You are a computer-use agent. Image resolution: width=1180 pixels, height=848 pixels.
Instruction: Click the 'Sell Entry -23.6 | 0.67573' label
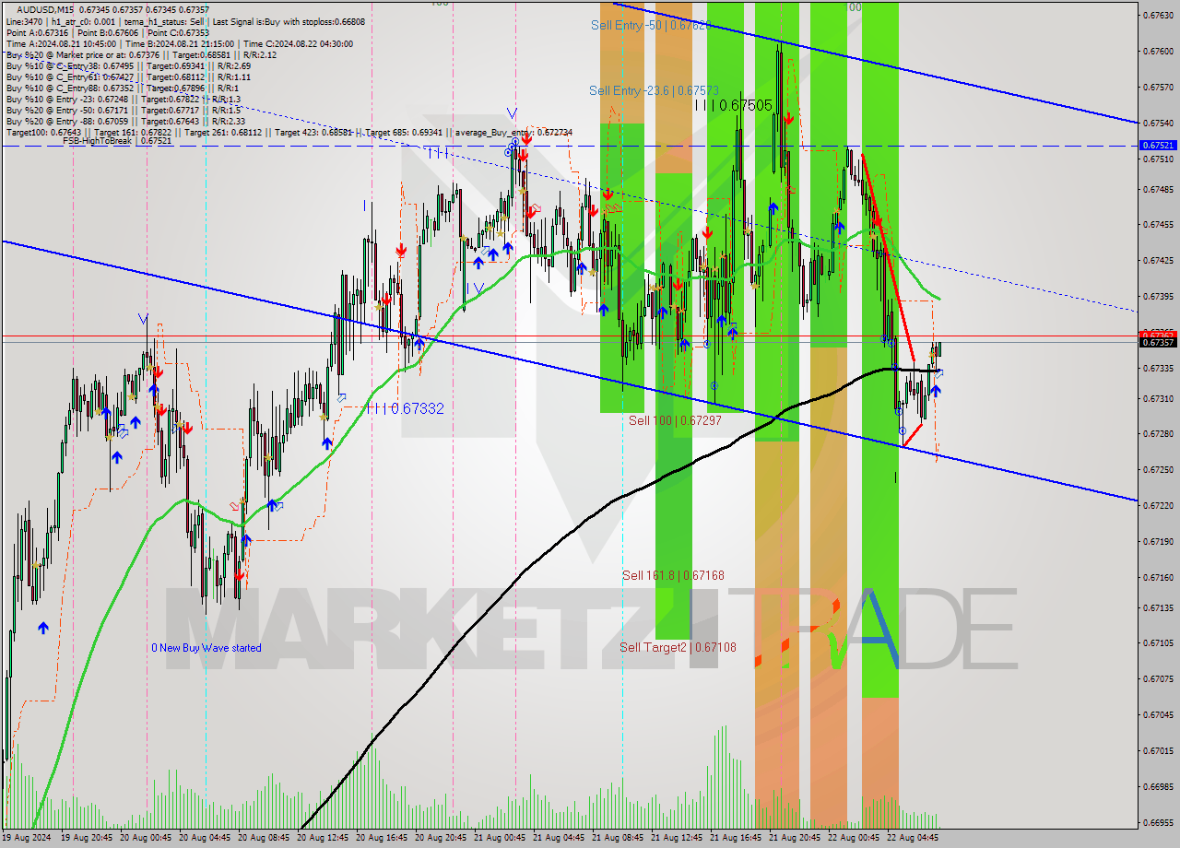click(655, 90)
